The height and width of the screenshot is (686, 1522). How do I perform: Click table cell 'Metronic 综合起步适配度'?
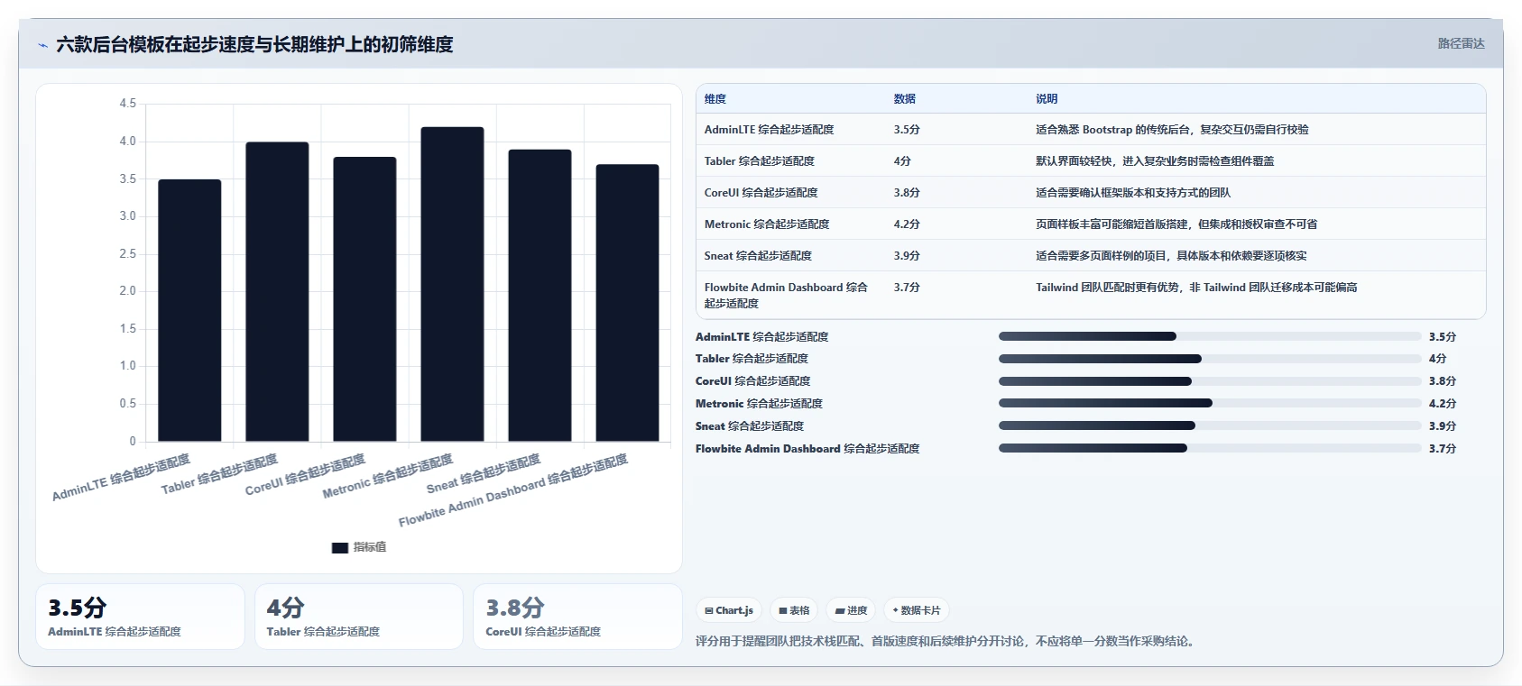767,224
